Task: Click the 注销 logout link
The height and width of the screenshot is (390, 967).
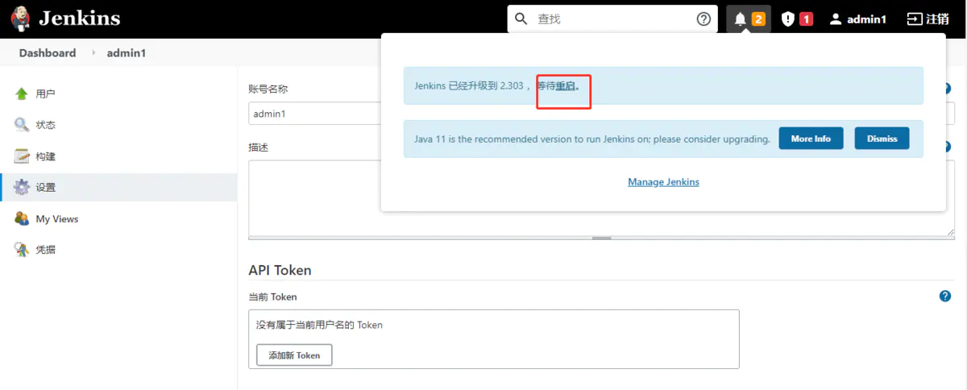Action: [927, 19]
